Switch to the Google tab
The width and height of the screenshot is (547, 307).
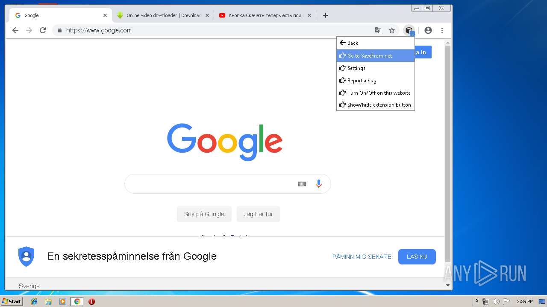[x=61, y=15]
